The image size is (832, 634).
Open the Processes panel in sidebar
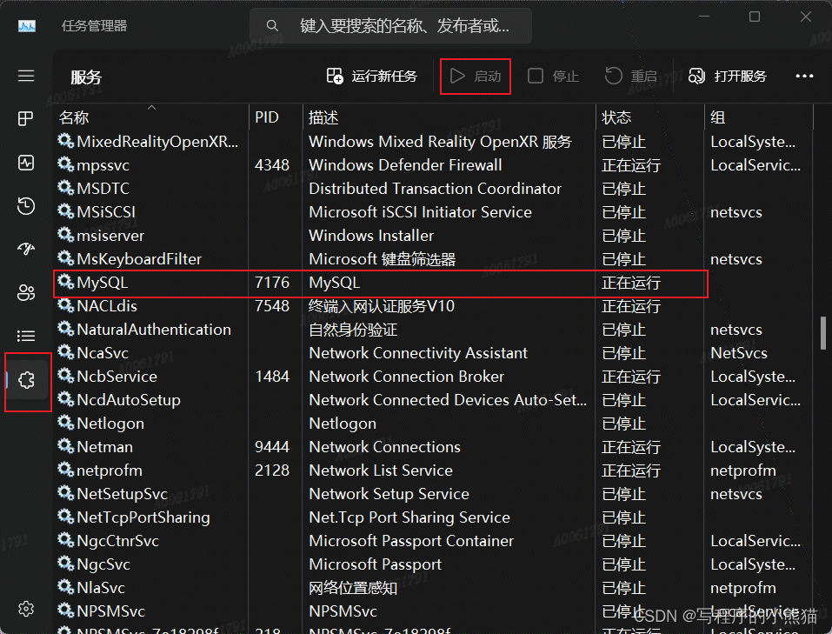[x=26, y=118]
